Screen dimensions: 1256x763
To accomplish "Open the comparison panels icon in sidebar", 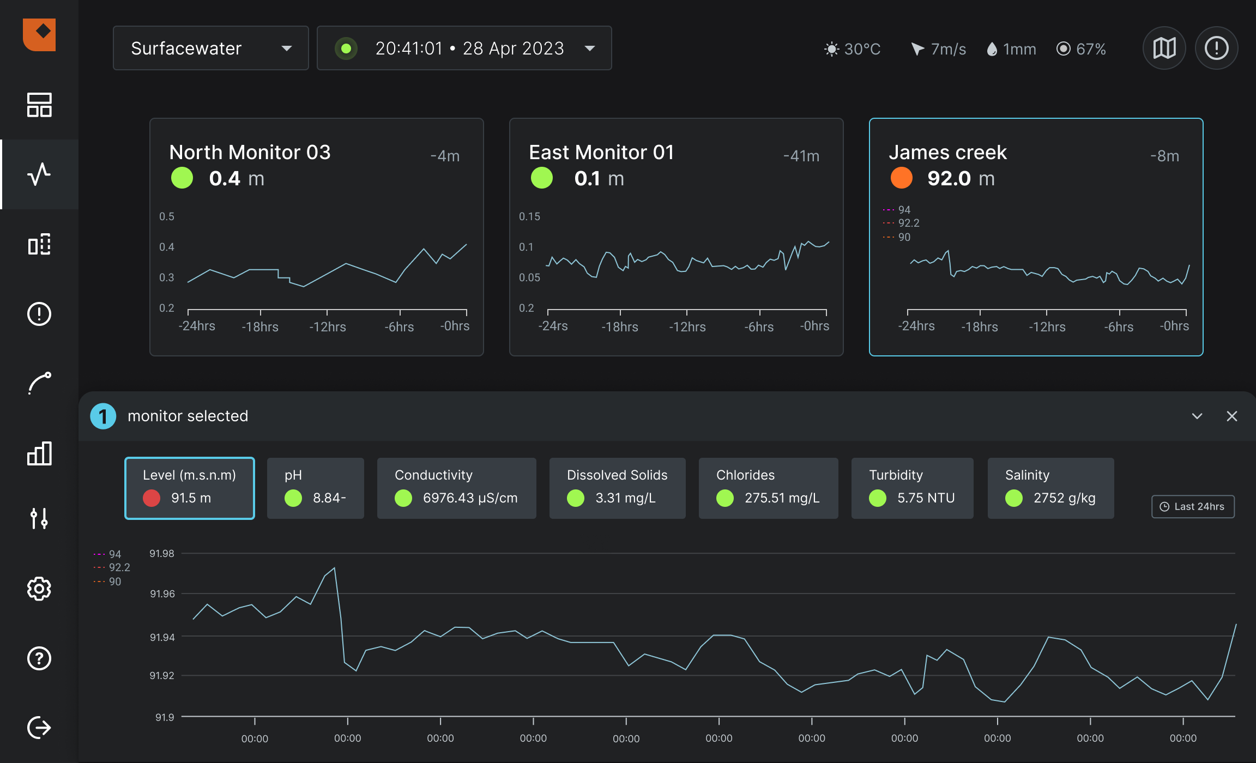I will point(39,245).
